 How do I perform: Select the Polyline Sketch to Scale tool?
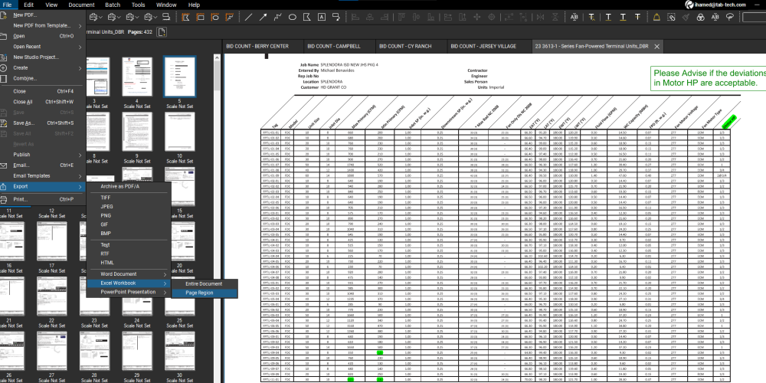pyautogui.click(x=230, y=17)
